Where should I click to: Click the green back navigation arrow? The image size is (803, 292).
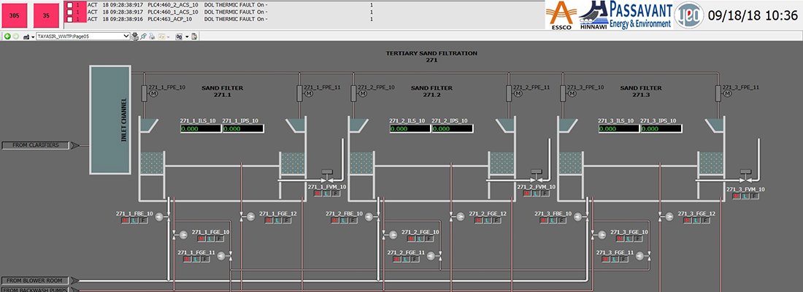point(6,36)
